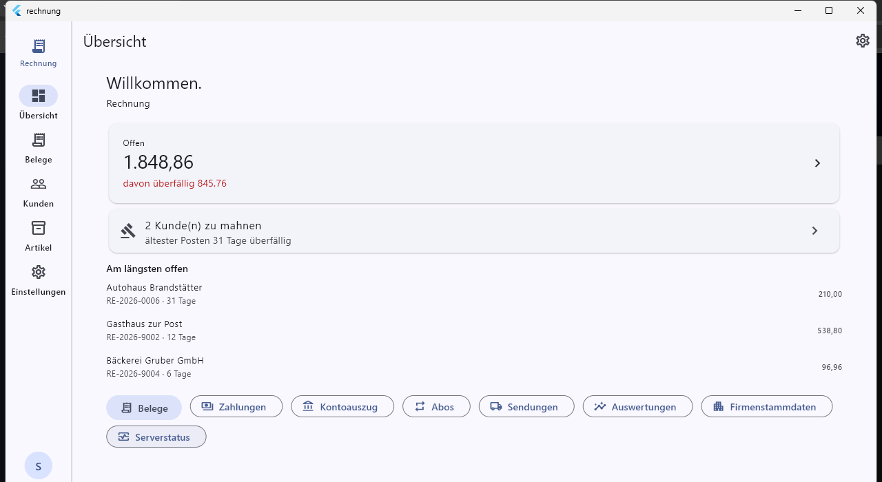
Task: Click the open total 1.848,86
Action: pos(158,163)
